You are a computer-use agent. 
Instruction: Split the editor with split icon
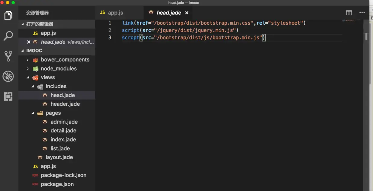pos(349,13)
